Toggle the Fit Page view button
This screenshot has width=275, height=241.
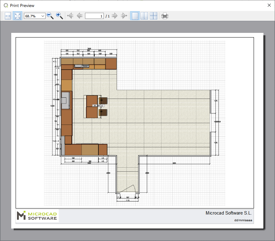(17, 16)
